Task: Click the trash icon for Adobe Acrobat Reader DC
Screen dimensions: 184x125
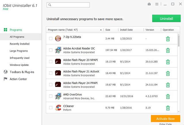Action: click(168, 50)
